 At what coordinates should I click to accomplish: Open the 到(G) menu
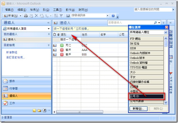[x=46, y=10]
